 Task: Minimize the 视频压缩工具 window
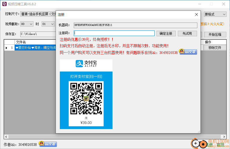pyautogui.click(x=200, y=4)
